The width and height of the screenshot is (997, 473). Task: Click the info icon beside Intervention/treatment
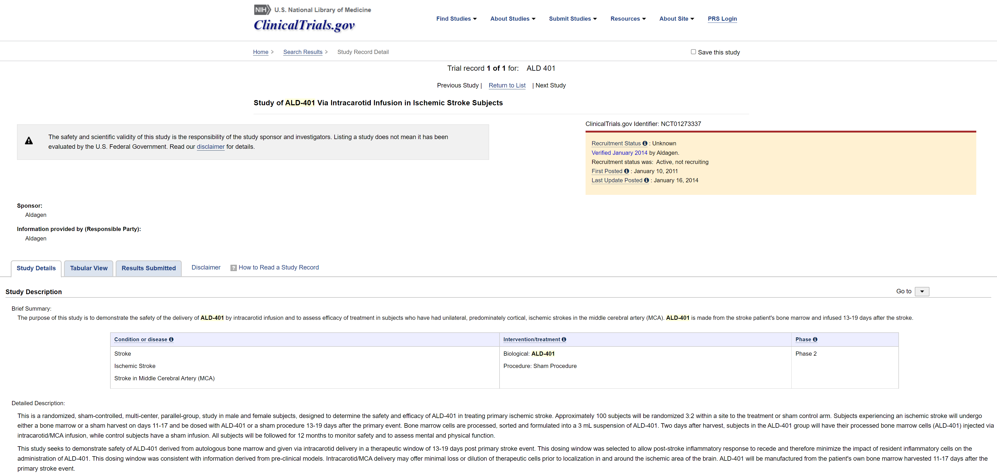coord(564,340)
